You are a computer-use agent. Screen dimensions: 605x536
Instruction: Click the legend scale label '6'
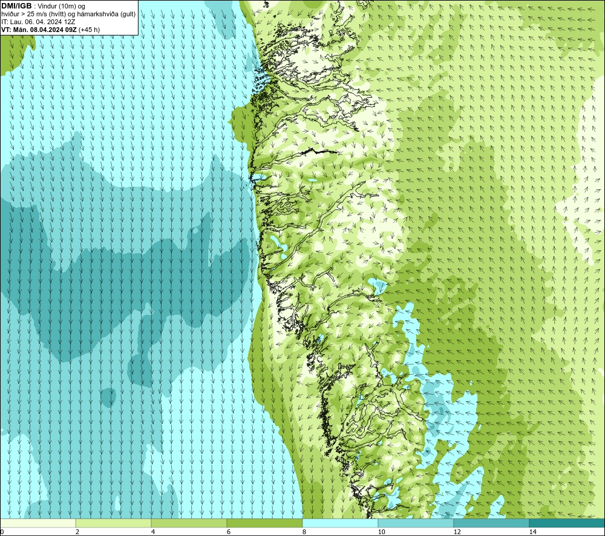point(229,532)
